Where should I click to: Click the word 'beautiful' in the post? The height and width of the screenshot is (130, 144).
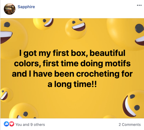click(108, 53)
